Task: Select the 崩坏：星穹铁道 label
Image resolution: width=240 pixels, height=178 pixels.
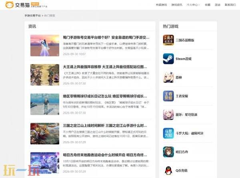Action: pyautogui.click(x=186, y=115)
